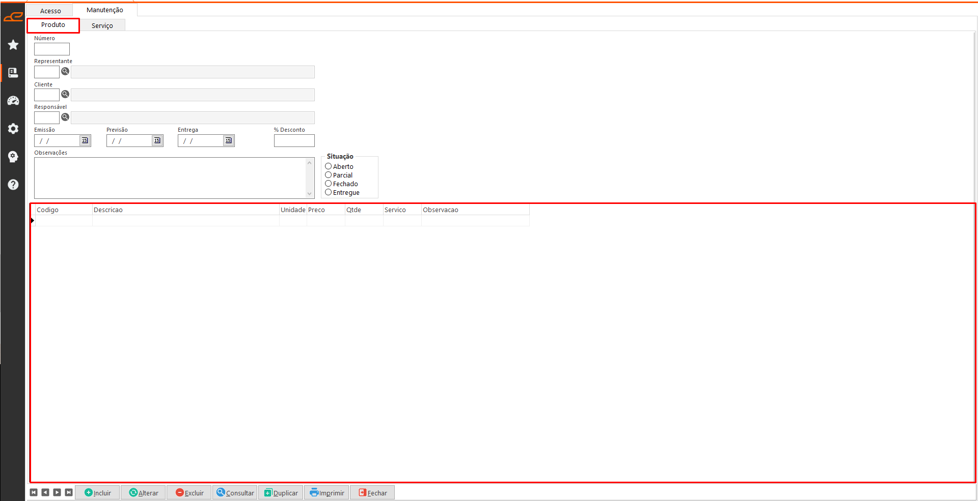Click the search icon for Responsável

click(x=65, y=117)
